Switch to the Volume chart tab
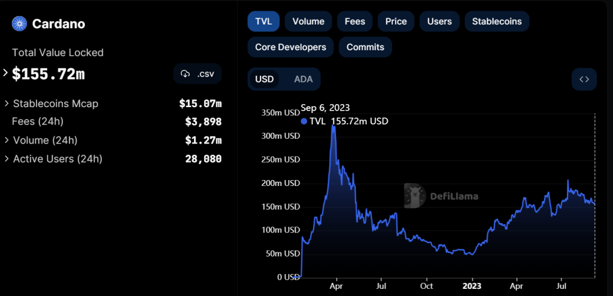613x296 pixels. coord(308,22)
